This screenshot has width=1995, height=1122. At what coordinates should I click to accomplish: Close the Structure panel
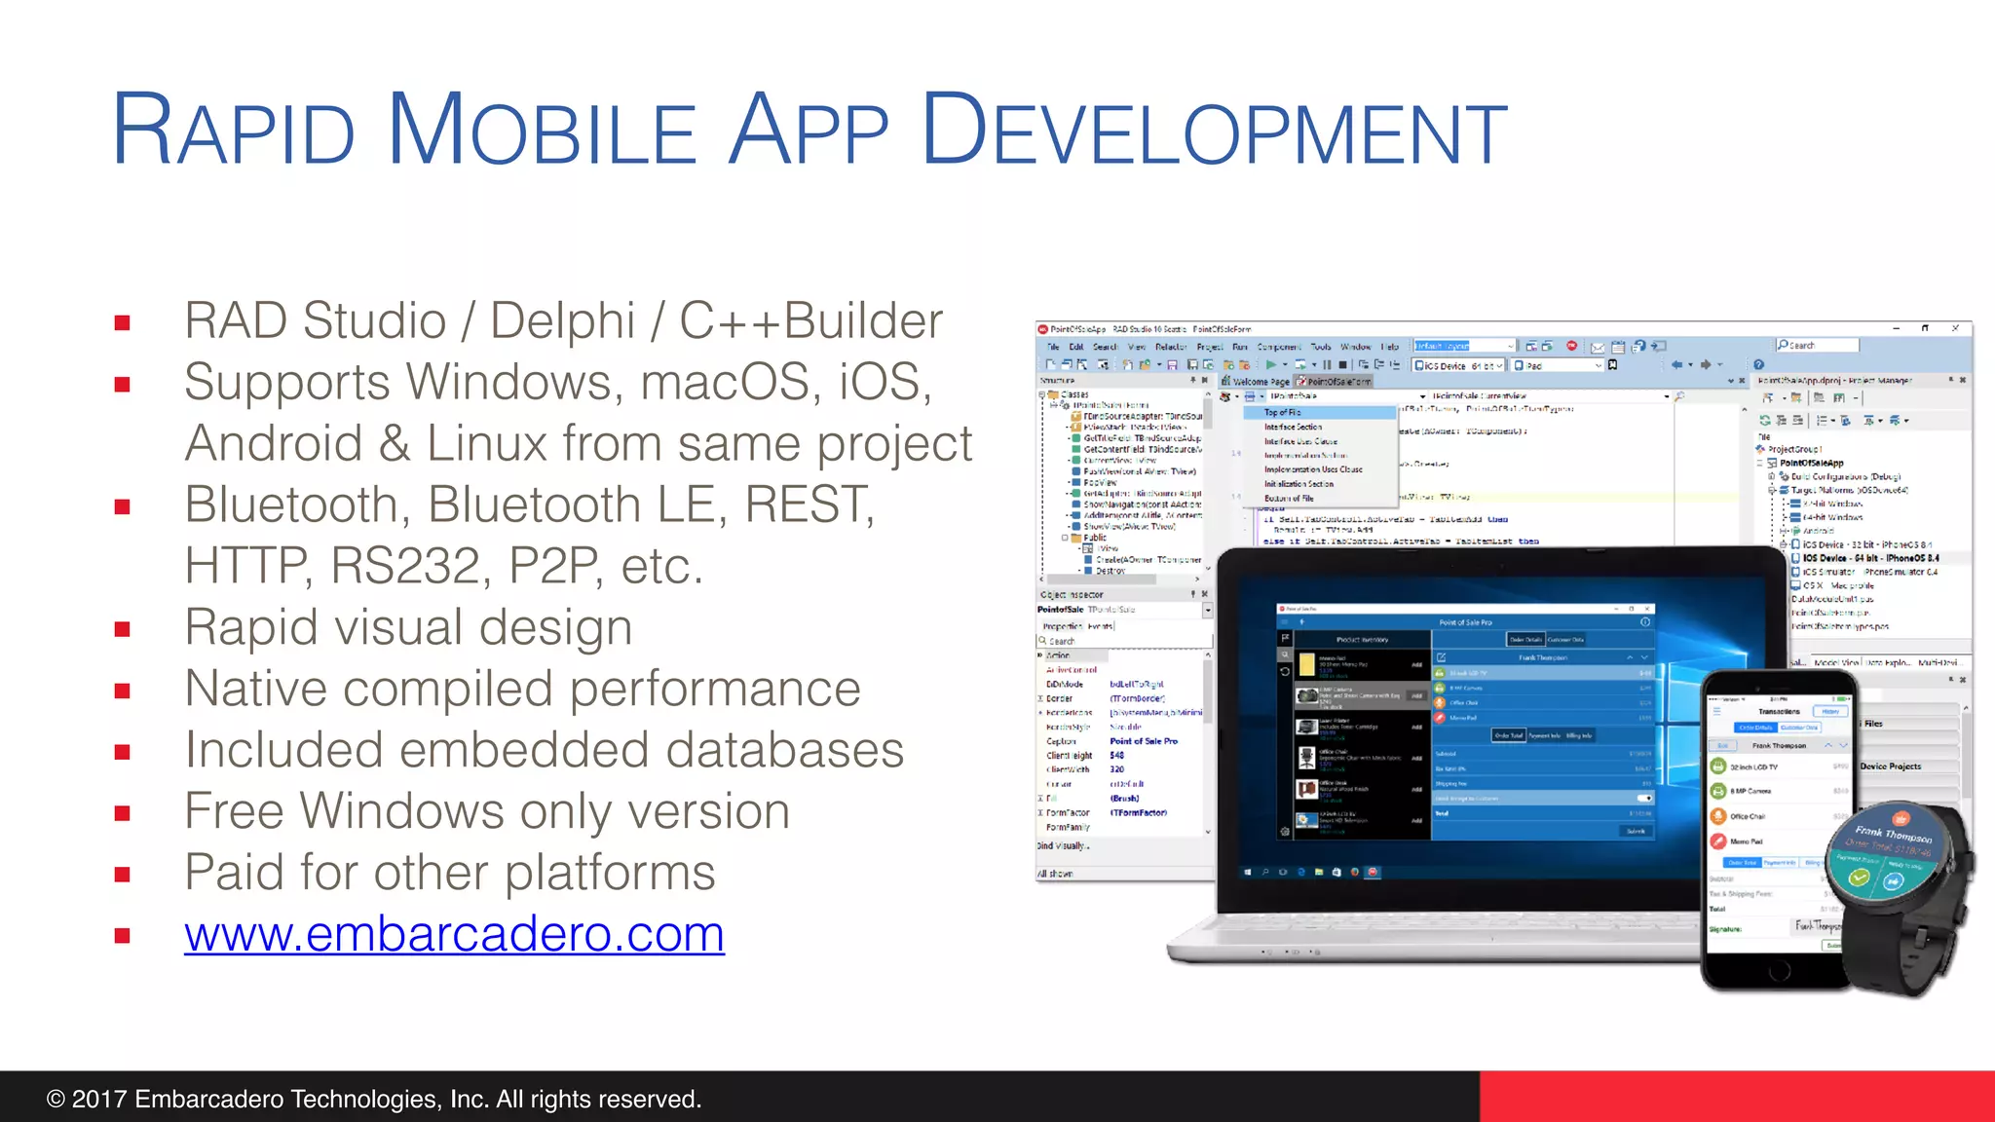tap(1205, 380)
